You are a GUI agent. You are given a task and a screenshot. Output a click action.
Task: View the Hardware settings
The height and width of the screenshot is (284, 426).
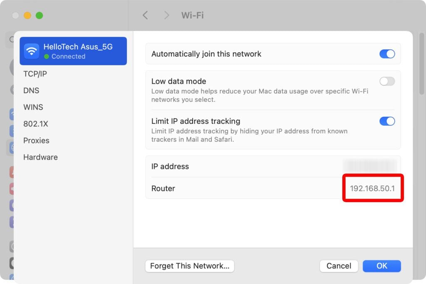coord(40,157)
